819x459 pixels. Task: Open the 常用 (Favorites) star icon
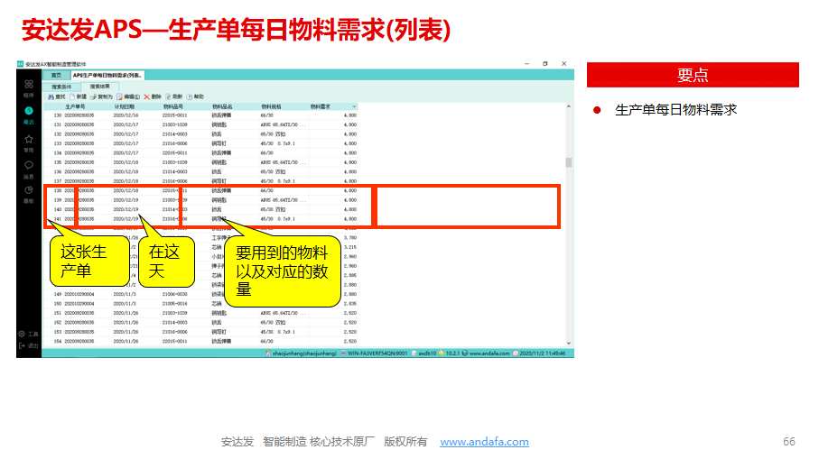point(29,141)
